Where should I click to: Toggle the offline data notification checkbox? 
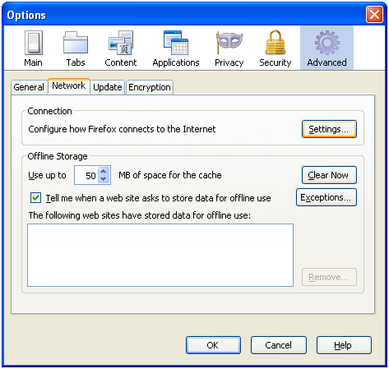point(36,197)
